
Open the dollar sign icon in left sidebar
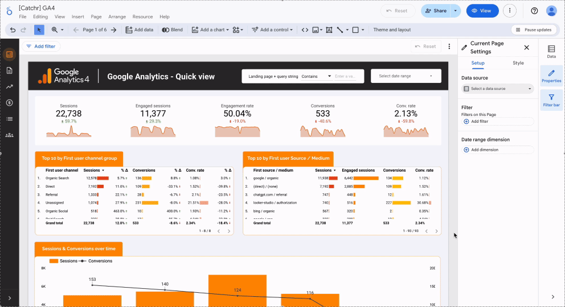point(9,103)
